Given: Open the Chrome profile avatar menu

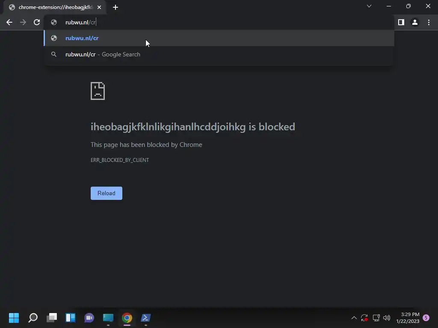Looking at the screenshot, I should pos(415,22).
